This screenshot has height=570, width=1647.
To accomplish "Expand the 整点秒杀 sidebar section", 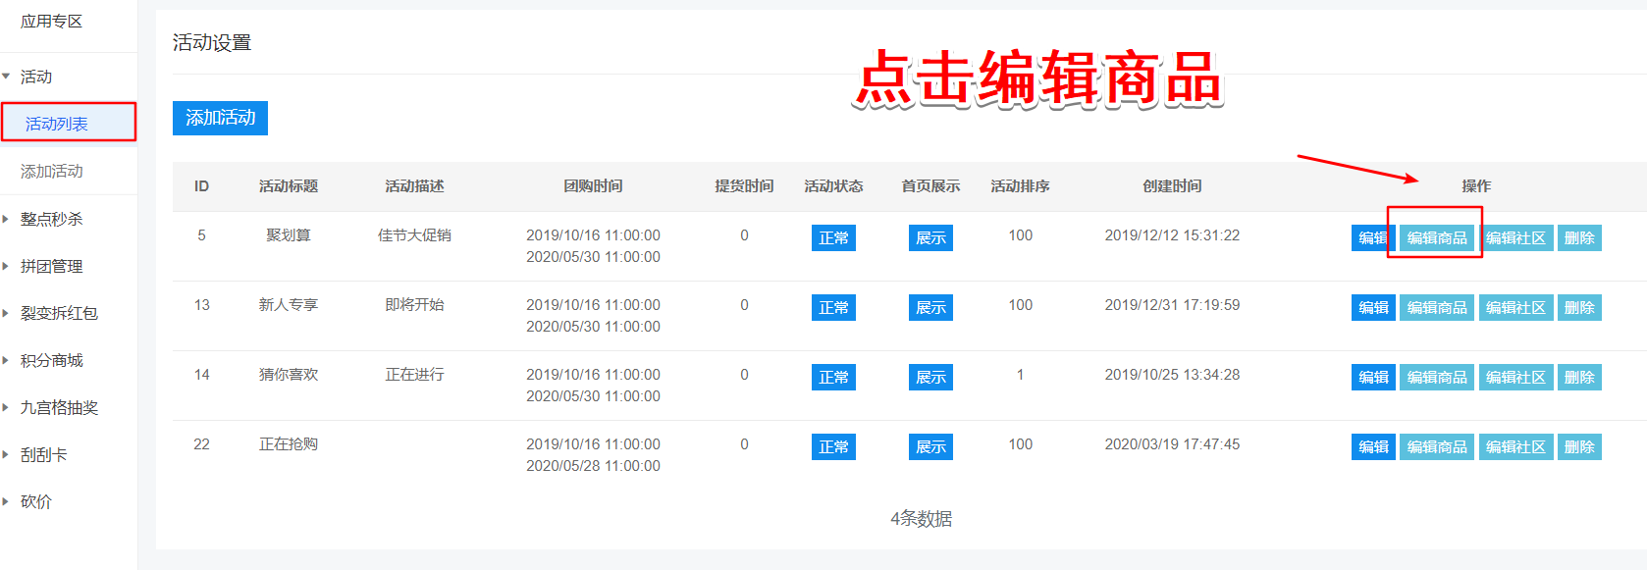I will click(51, 219).
